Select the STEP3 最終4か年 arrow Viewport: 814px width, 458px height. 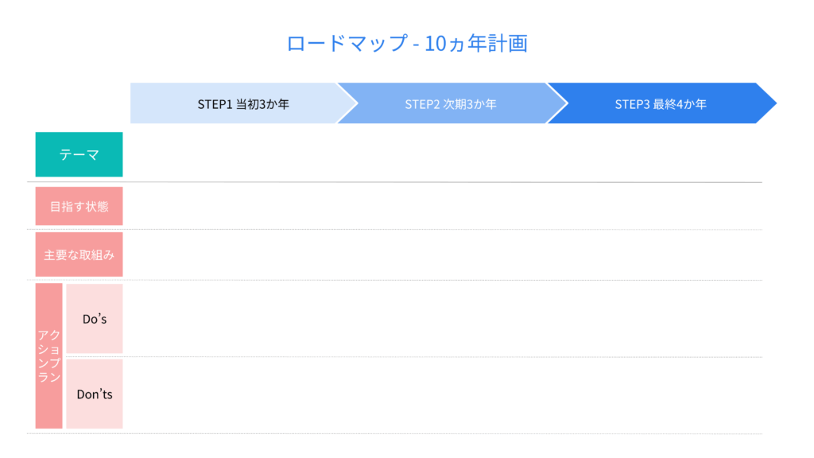coord(660,103)
